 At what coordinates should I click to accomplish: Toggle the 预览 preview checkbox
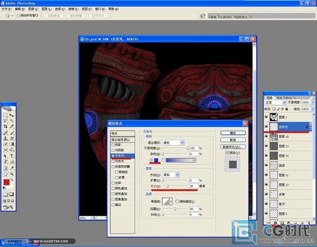point(227,153)
